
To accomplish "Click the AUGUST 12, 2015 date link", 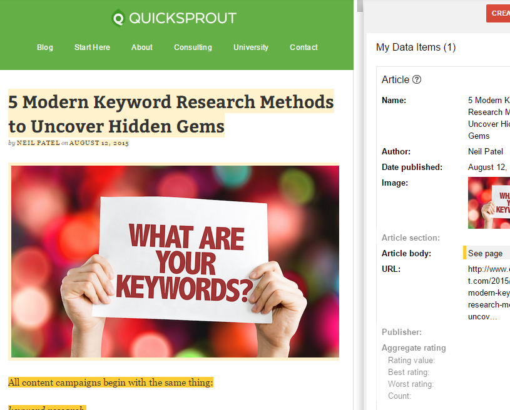I will pyautogui.click(x=99, y=143).
